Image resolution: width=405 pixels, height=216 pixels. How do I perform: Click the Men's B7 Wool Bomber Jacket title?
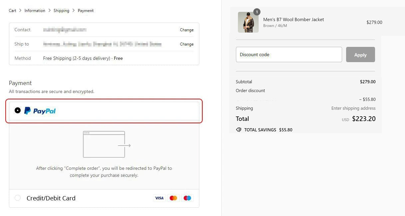(293, 20)
